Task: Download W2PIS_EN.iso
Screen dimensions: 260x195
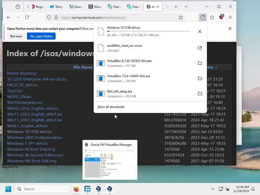Action: point(19,97)
